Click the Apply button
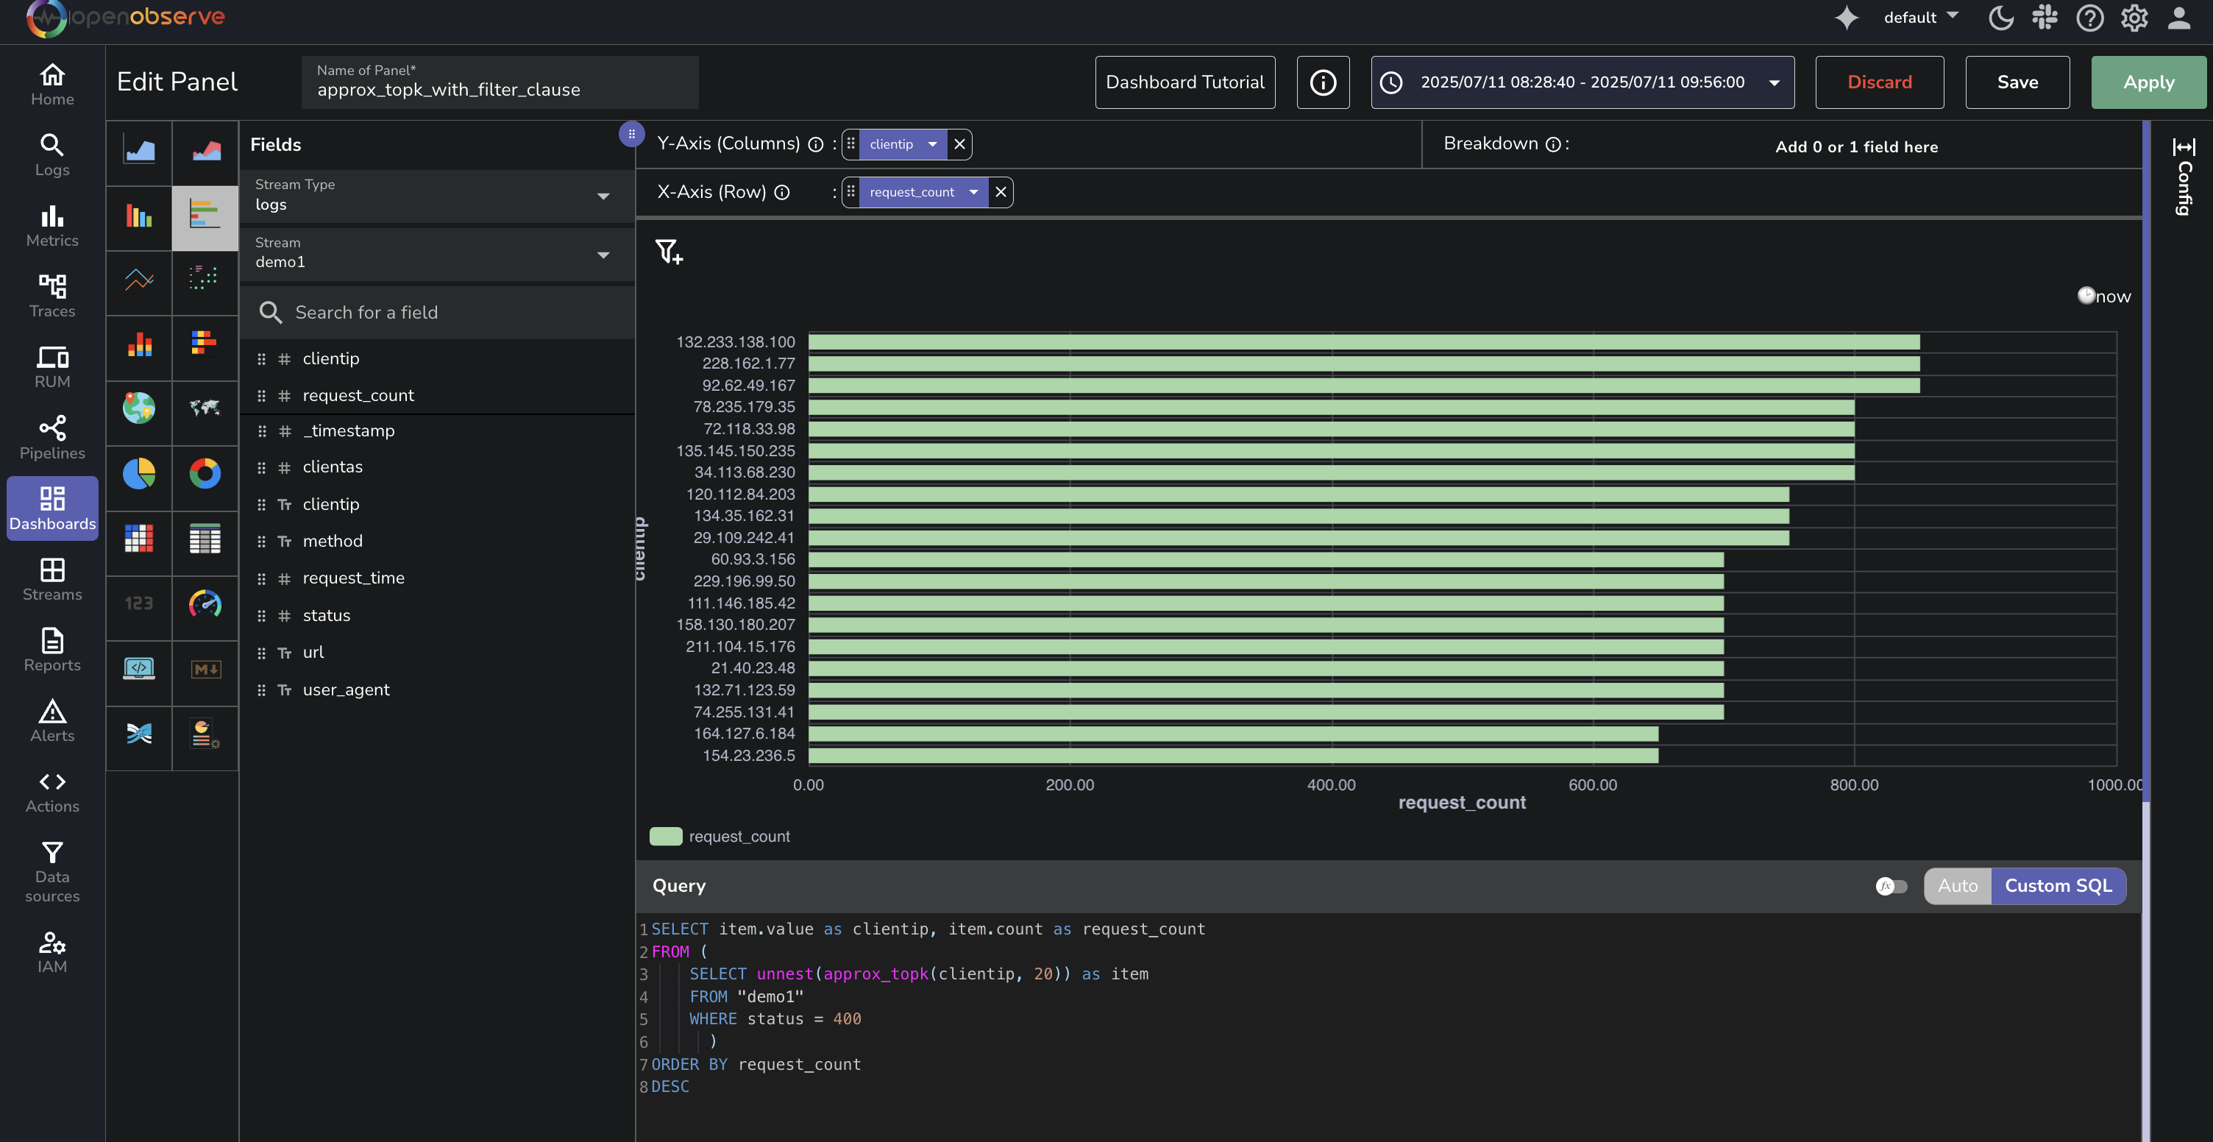2213x1142 pixels. pos(2148,82)
